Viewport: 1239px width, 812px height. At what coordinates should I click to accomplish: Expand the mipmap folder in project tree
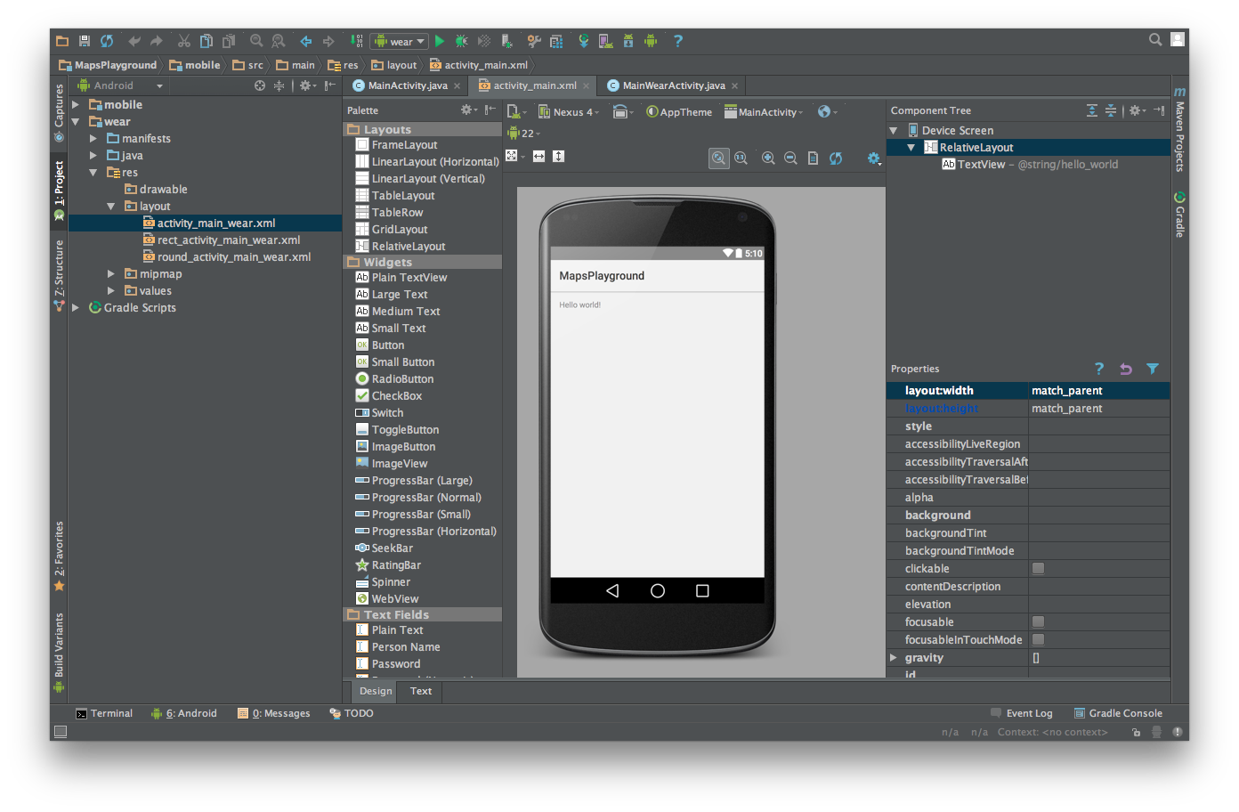pyautogui.click(x=111, y=274)
